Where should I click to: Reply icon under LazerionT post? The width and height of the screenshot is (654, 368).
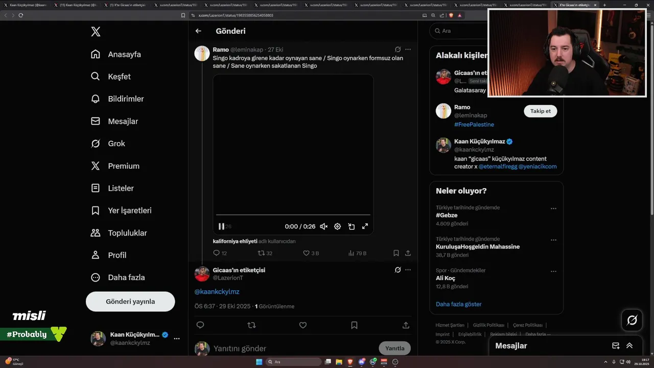[x=200, y=325]
